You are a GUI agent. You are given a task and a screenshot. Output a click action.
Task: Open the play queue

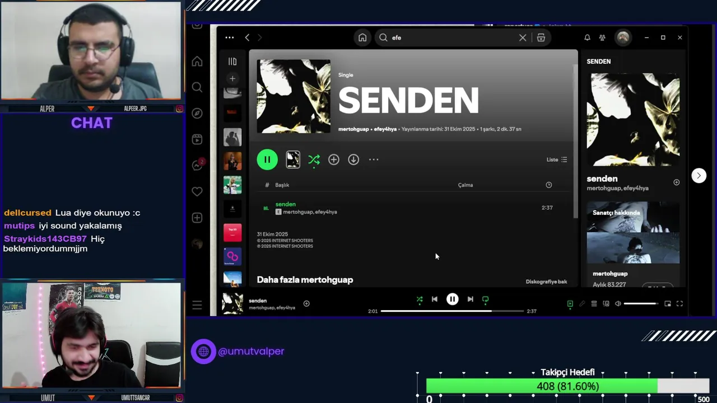click(594, 304)
